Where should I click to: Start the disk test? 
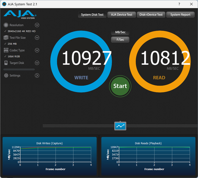120,86
